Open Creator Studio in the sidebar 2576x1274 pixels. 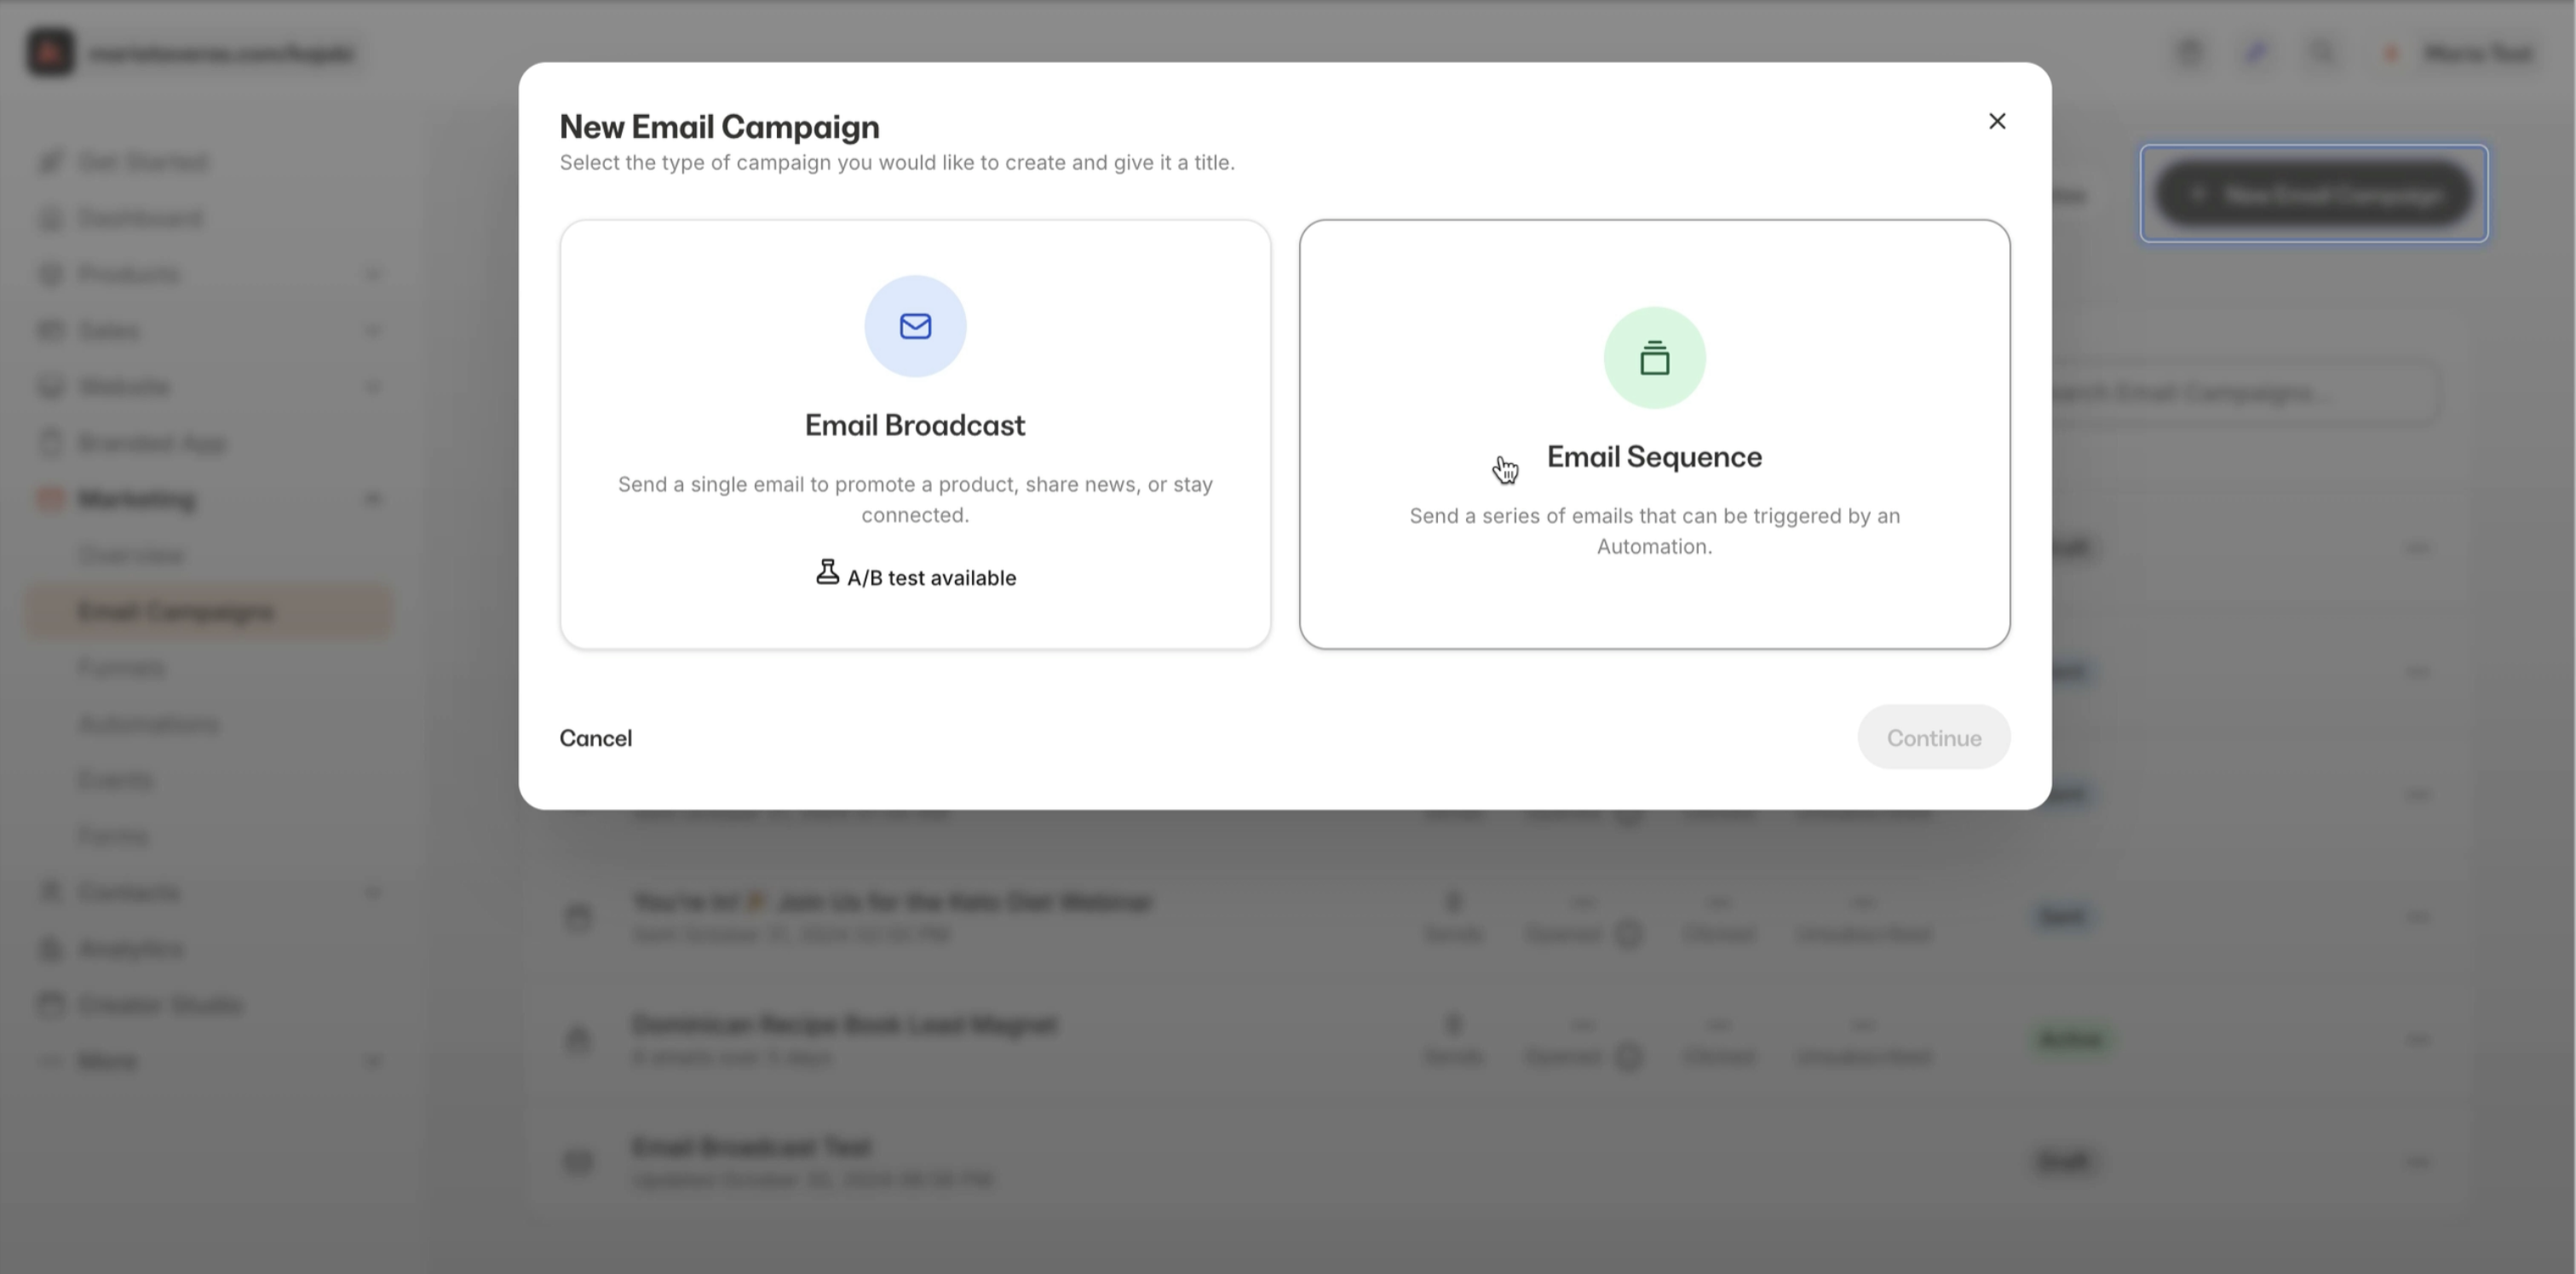(x=160, y=1004)
